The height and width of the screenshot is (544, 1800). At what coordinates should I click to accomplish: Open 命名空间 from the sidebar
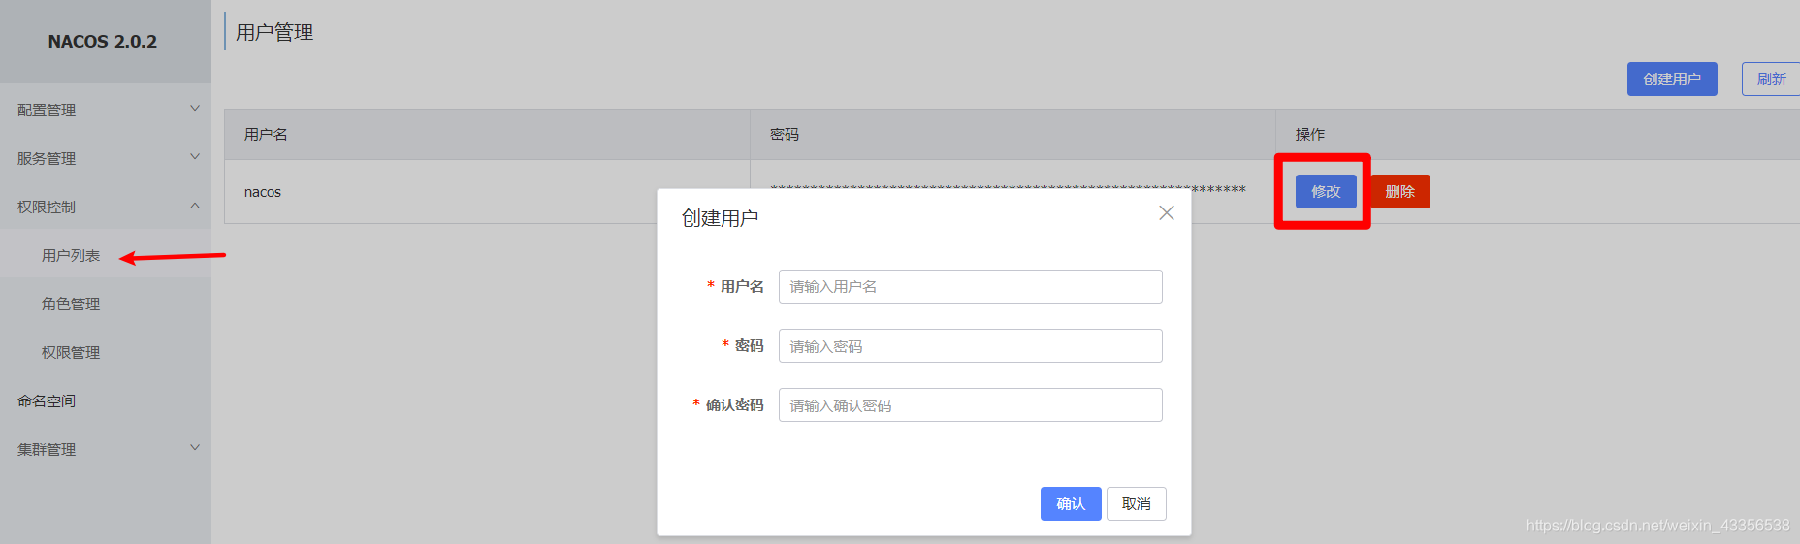point(47,401)
